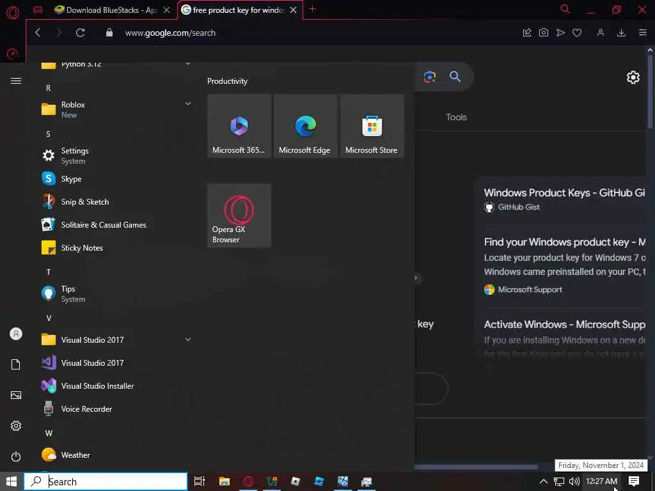This screenshot has height=491, width=655.
Task: Launch Voice Recorder
Action: pyautogui.click(x=115, y=409)
